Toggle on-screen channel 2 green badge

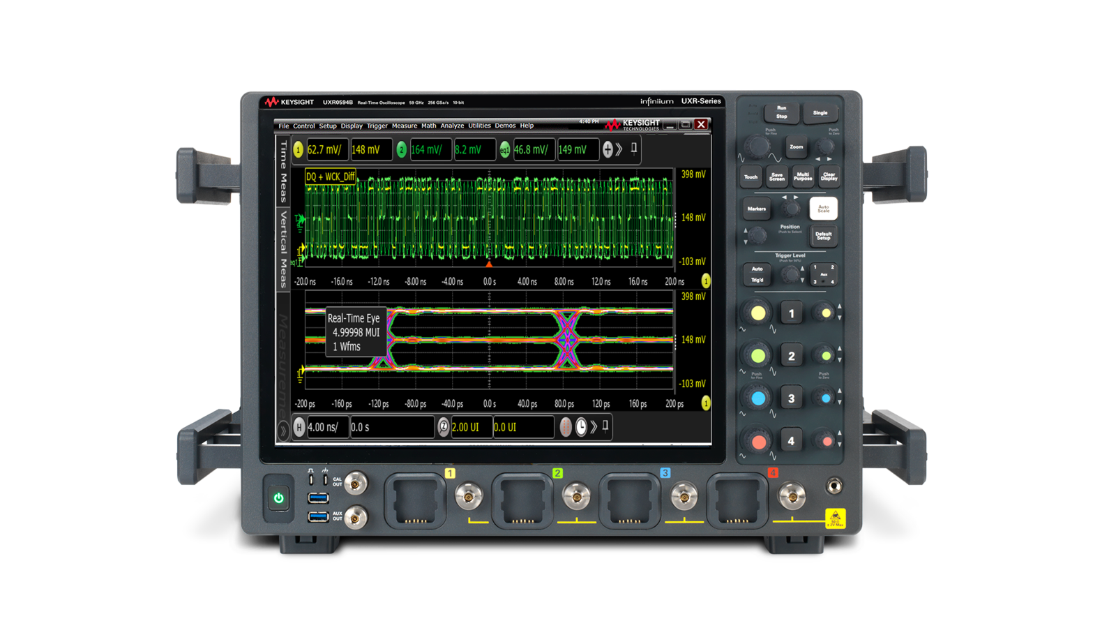point(401,150)
